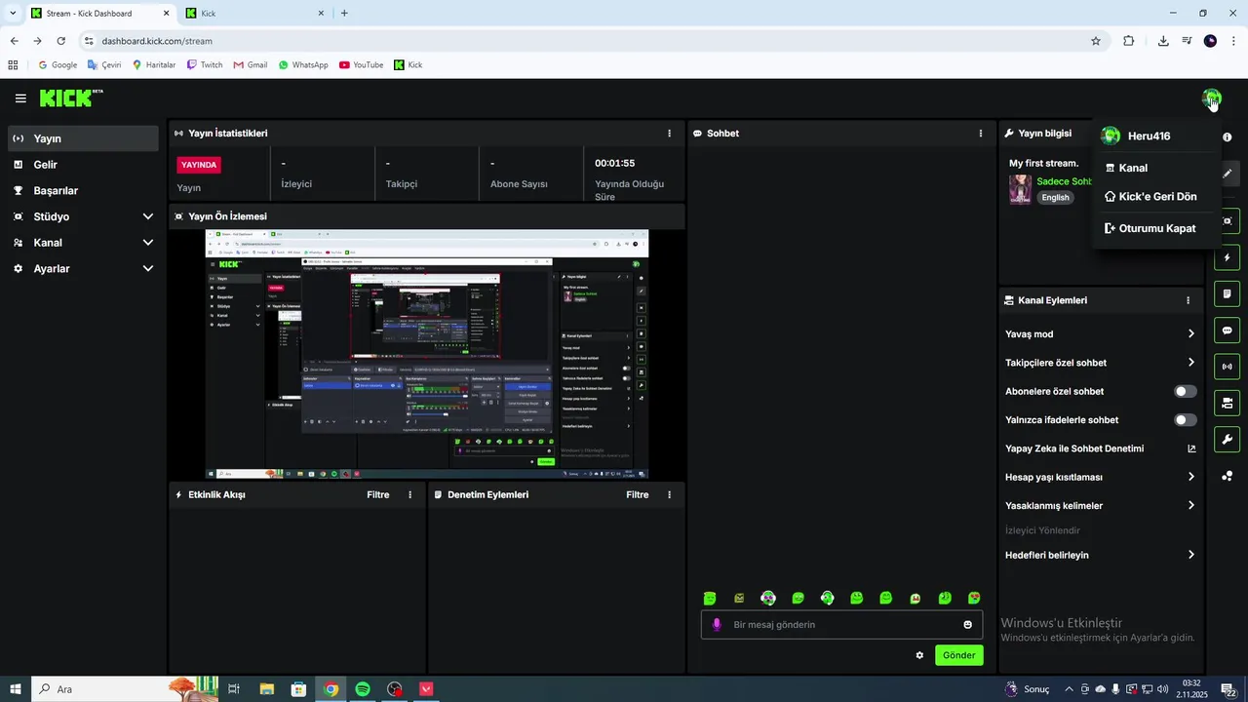Open Yasaklanmış kelimeler arrow
This screenshot has width=1248, height=702.
pyautogui.click(x=1191, y=506)
